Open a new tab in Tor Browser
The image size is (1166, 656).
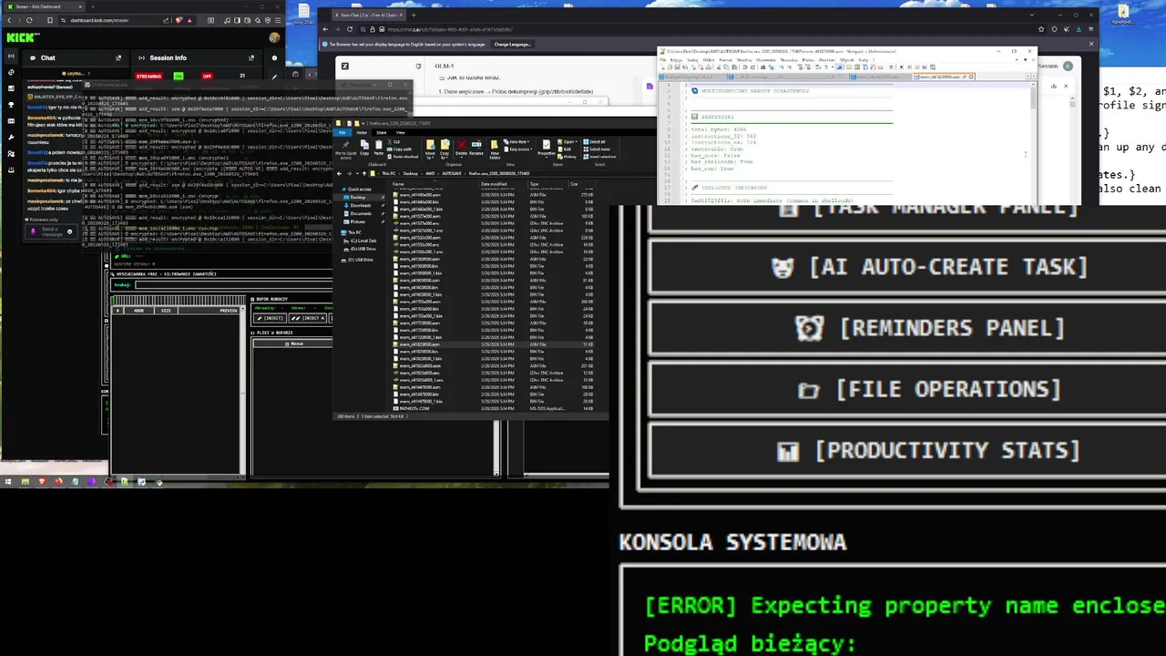coord(414,15)
